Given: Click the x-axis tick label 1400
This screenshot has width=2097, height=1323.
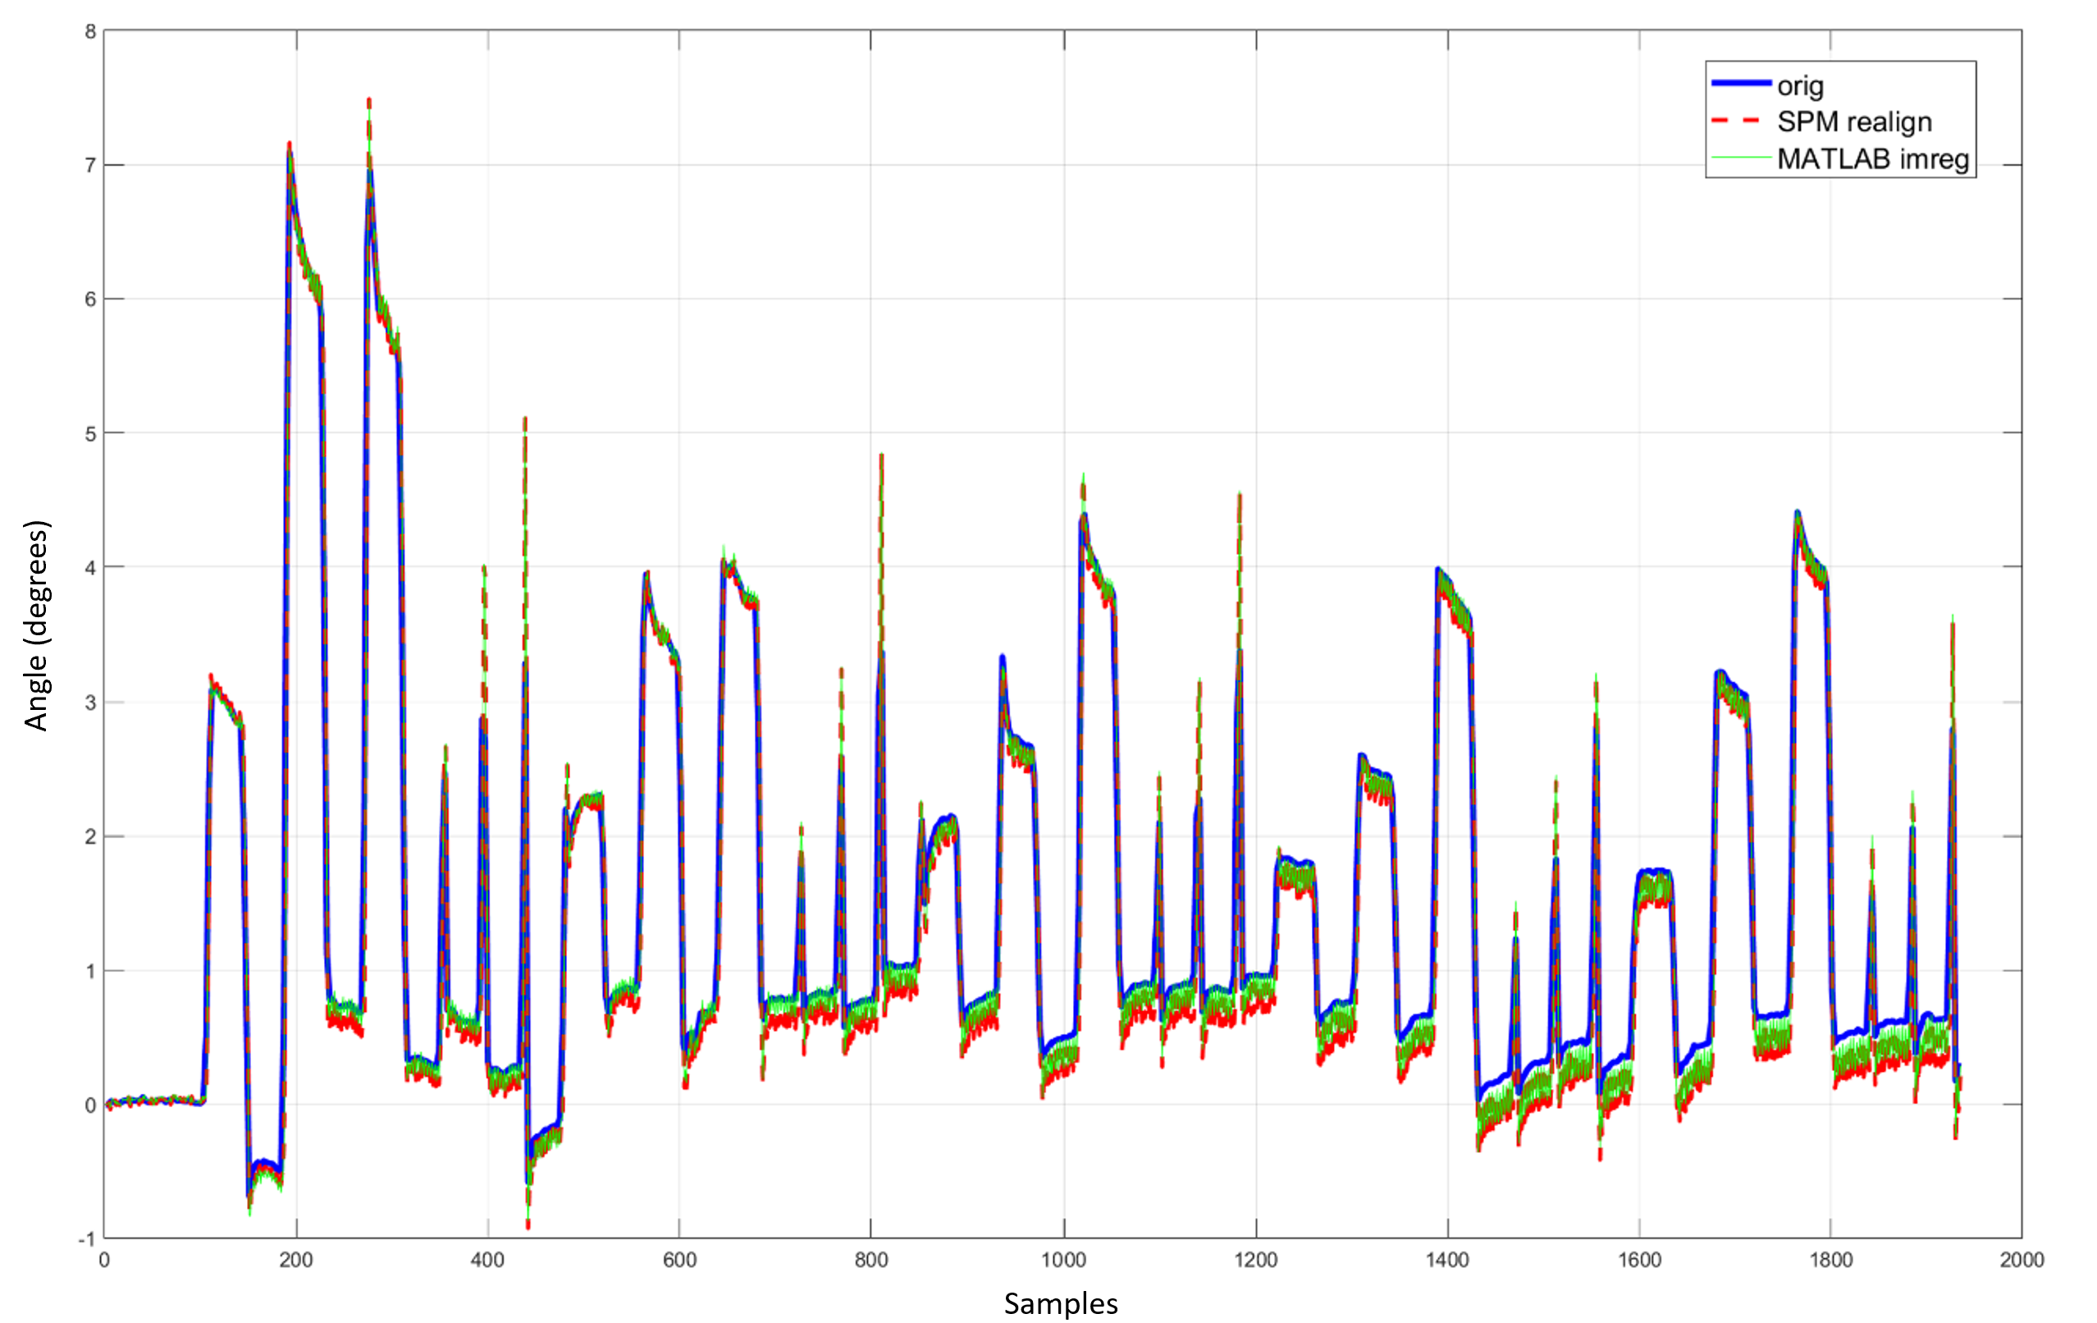Looking at the screenshot, I should (1447, 1260).
